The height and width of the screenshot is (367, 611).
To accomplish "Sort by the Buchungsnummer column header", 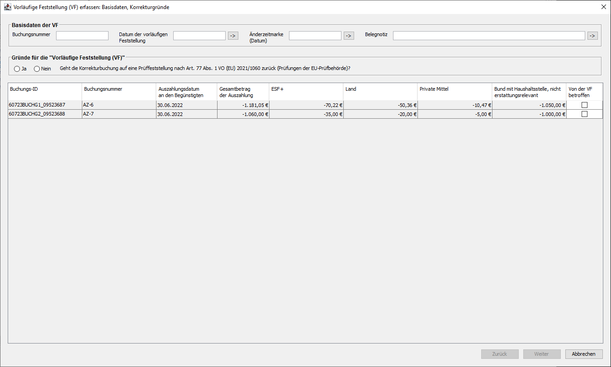I will click(119, 92).
